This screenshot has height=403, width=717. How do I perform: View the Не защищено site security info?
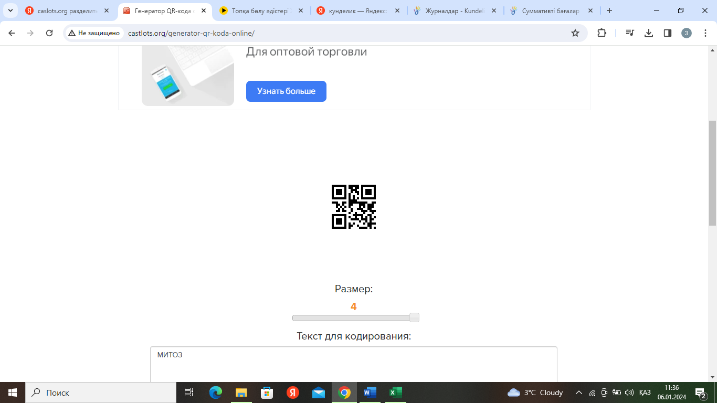coord(94,33)
